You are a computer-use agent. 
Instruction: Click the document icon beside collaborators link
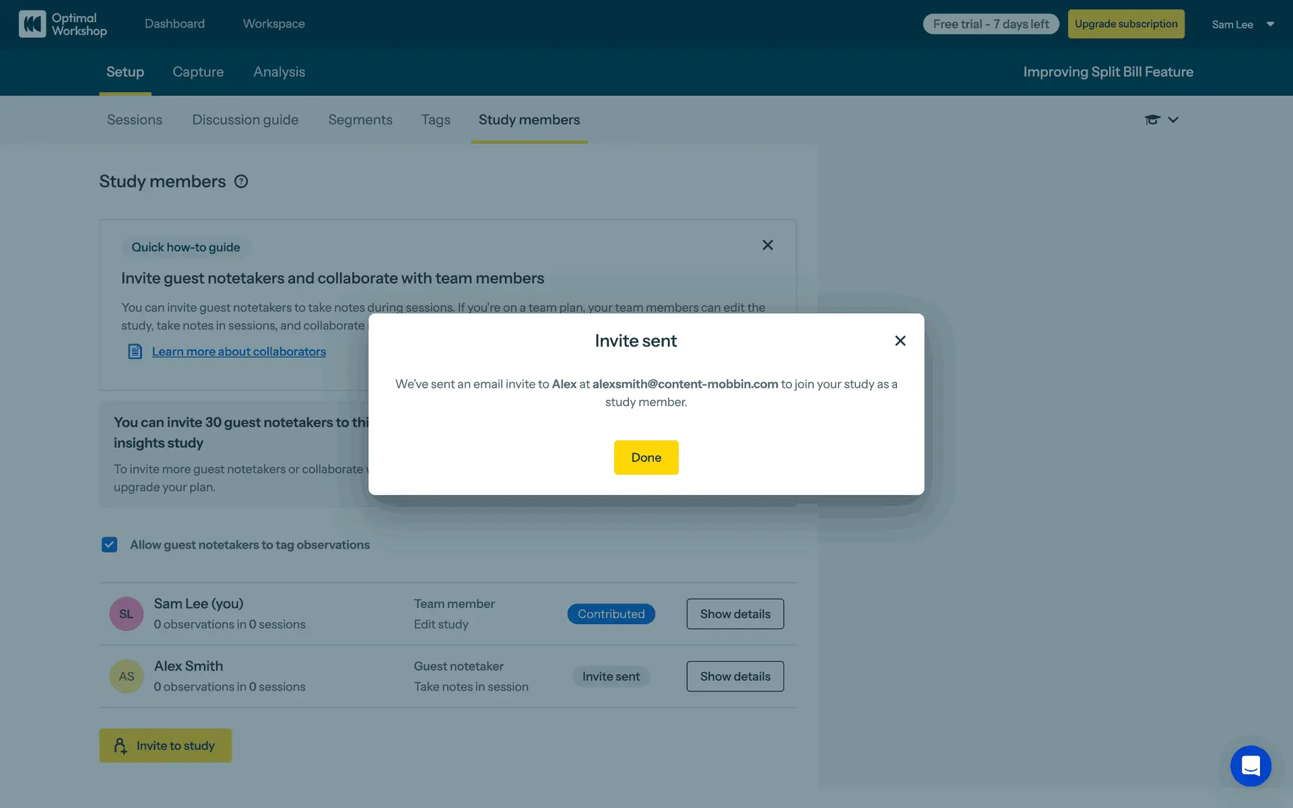[135, 351]
